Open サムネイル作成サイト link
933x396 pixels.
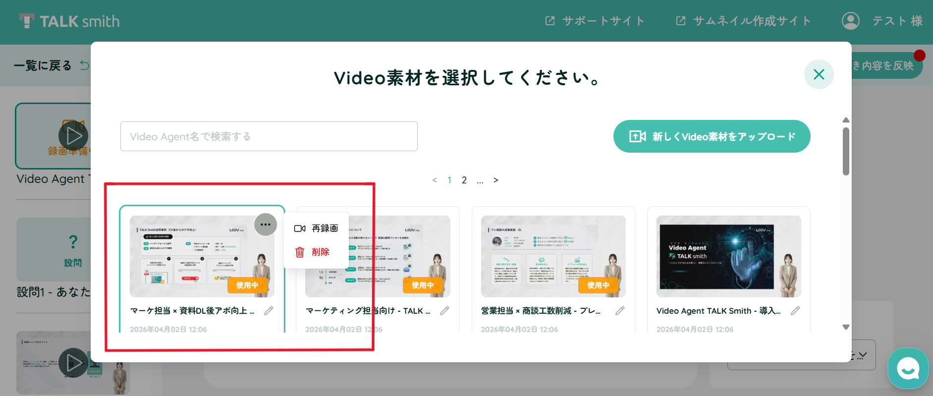[743, 21]
